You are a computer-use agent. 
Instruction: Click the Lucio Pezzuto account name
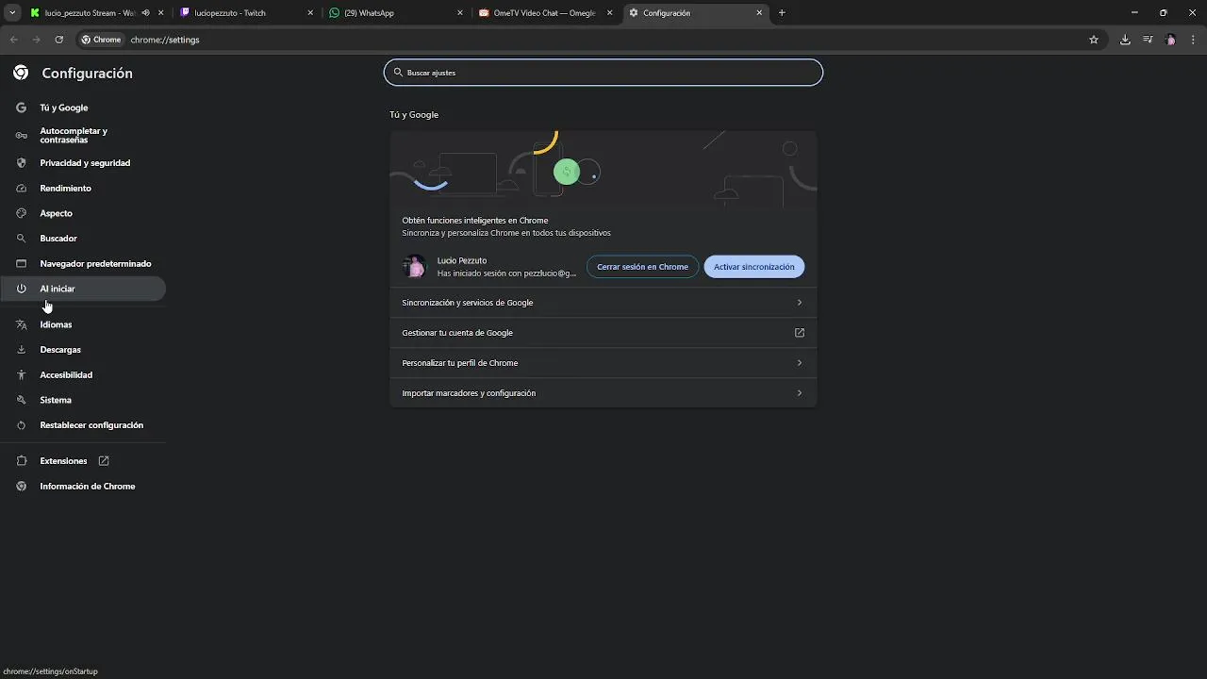tap(462, 260)
